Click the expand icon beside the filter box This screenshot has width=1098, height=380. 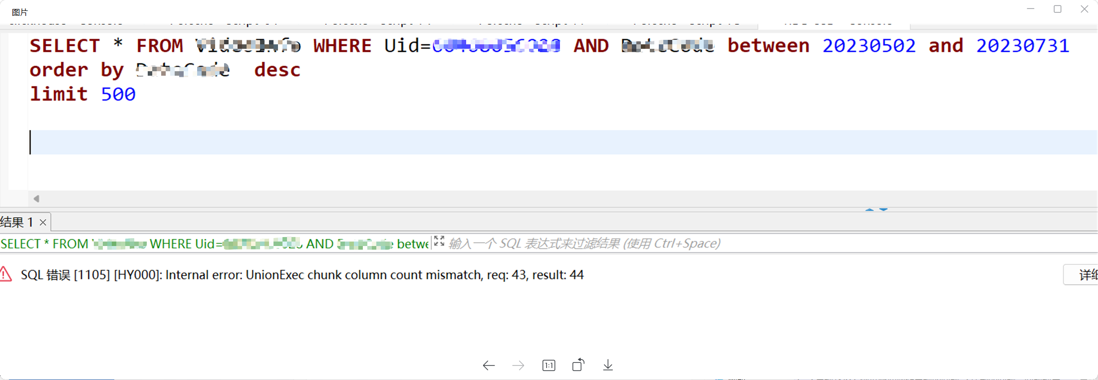pyautogui.click(x=439, y=242)
